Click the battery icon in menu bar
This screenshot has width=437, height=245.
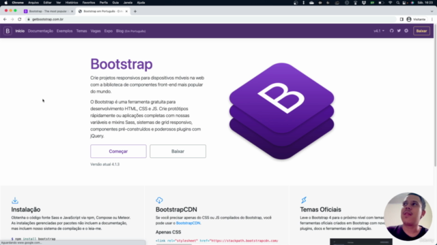coord(381,3)
